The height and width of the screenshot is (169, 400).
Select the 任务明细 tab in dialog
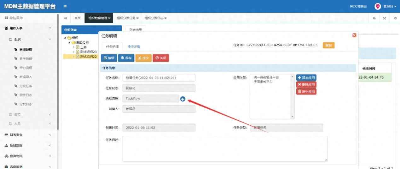(112, 46)
